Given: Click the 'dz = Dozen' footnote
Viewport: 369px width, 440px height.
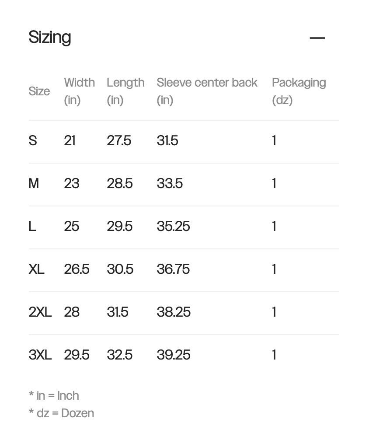Looking at the screenshot, I should pyautogui.click(x=62, y=413).
